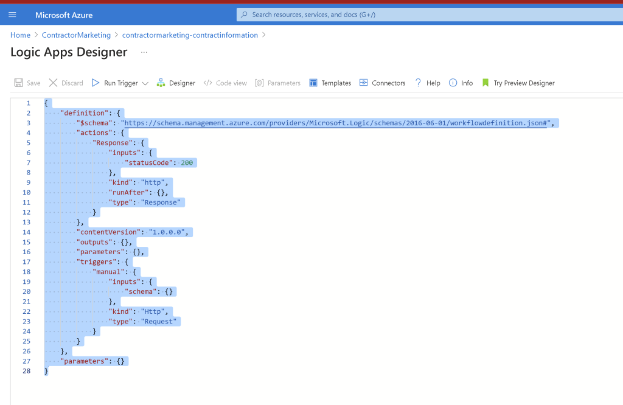
Task: Click the "Response" action key on line 5
Action: pyautogui.click(x=113, y=143)
